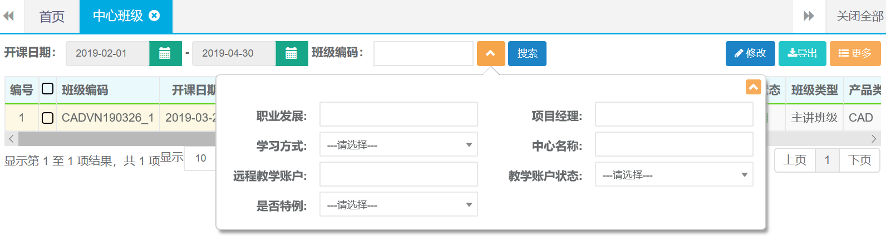The image size is (886, 236).
Task: Collapse the filter panel via its corner chevron icon
Action: coord(753,87)
